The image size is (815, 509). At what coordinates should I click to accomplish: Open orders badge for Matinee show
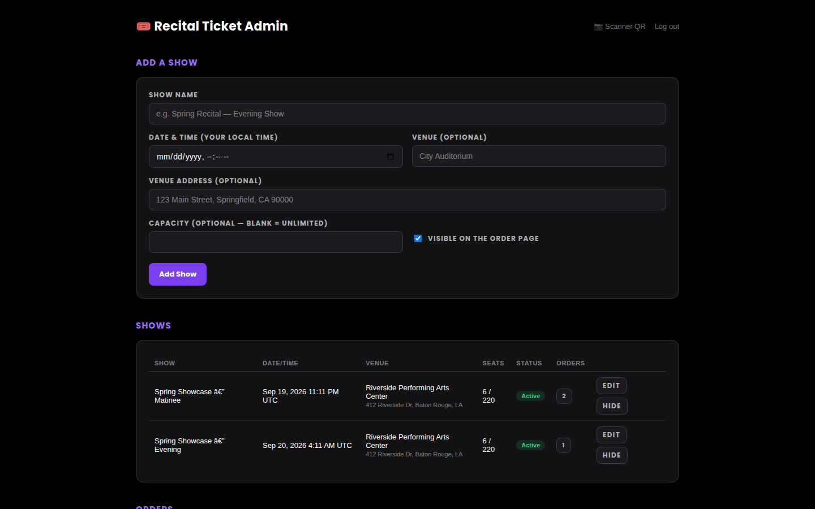click(x=564, y=396)
